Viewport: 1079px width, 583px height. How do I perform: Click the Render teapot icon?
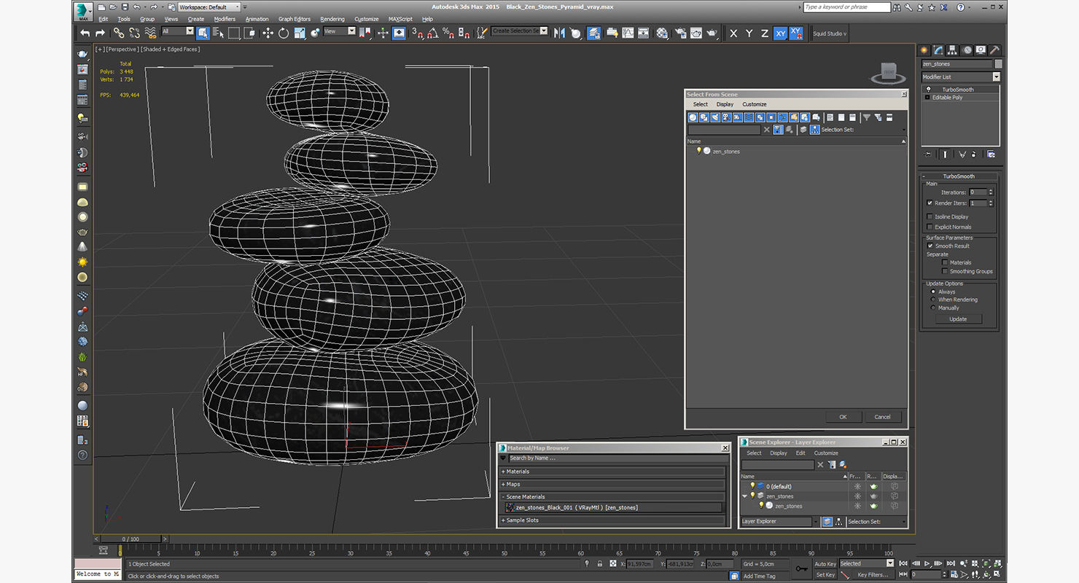pyautogui.click(x=712, y=33)
